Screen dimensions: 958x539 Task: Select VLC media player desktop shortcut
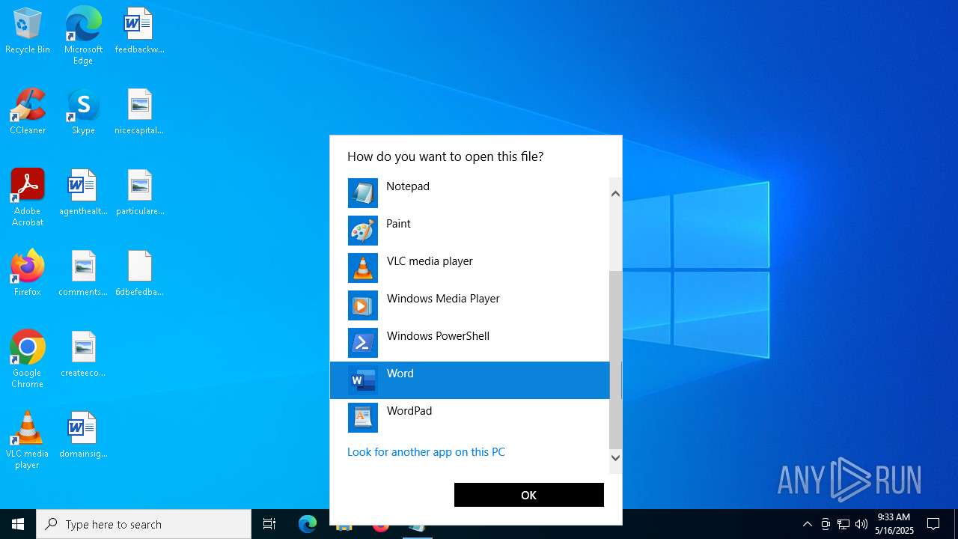point(28,440)
